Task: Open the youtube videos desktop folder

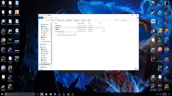Action: (x=10, y=60)
